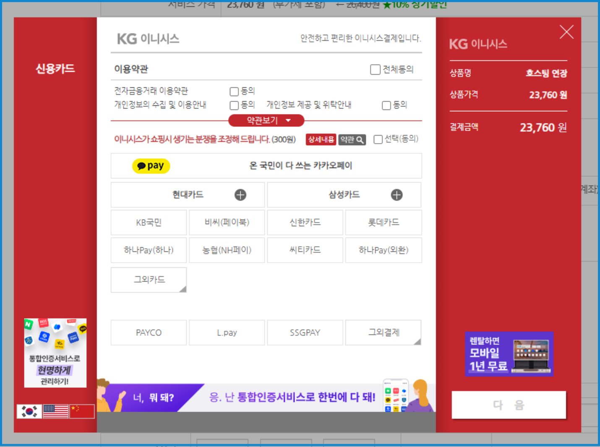Check 동의 for 개인정보 제공 및 위탁안내
The width and height of the screenshot is (600, 447).
[386, 105]
